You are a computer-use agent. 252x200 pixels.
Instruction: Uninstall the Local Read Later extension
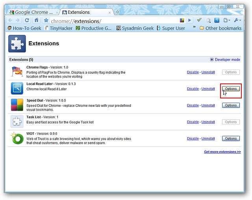click(x=208, y=89)
